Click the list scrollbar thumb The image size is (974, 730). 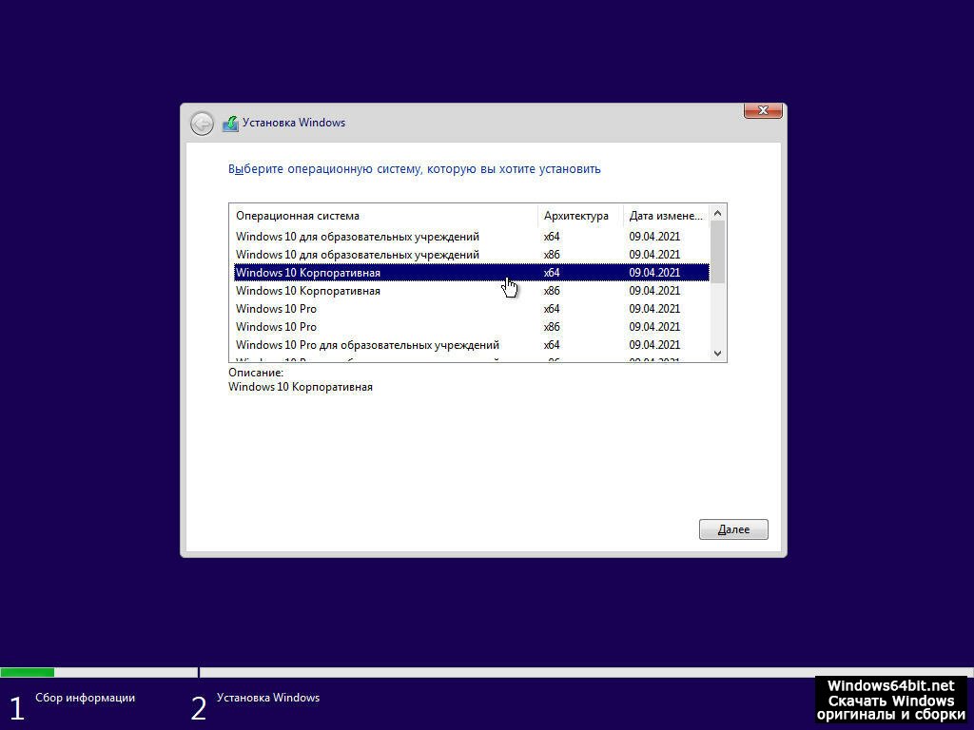(718, 251)
